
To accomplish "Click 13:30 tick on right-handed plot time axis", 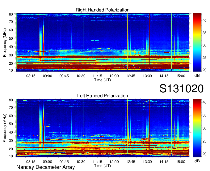I will (x=147, y=76).
